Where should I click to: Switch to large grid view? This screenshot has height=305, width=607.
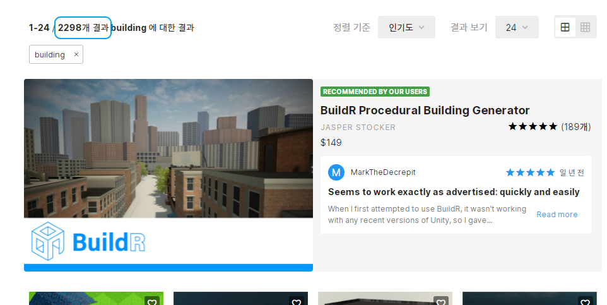565,27
